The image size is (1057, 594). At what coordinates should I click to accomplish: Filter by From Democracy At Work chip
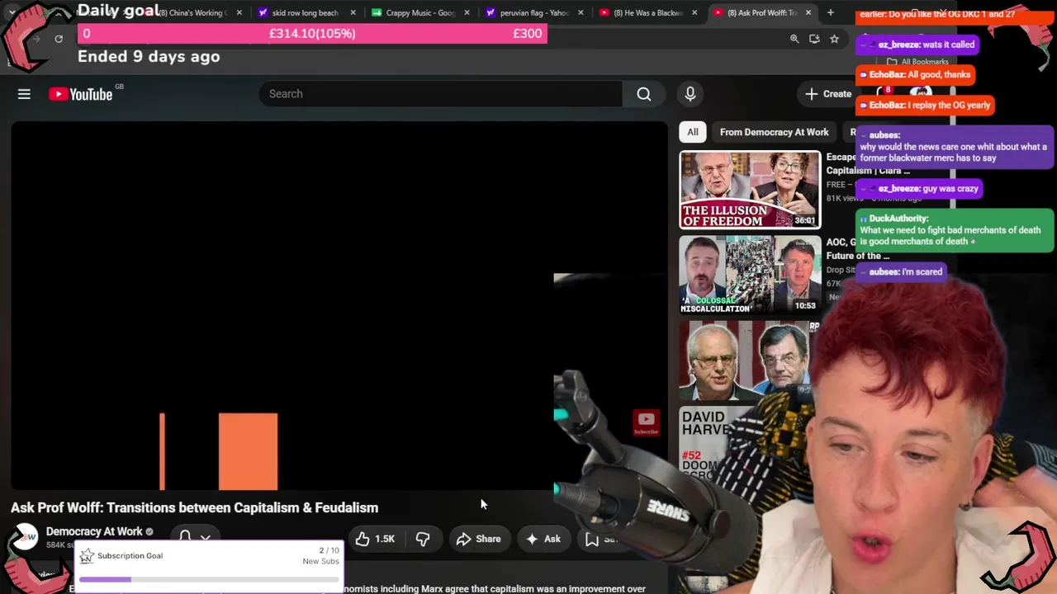774,132
